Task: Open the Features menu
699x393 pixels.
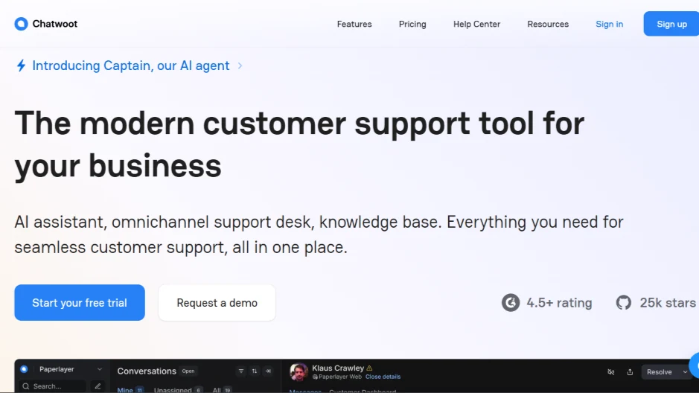Action: tap(354, 24)
